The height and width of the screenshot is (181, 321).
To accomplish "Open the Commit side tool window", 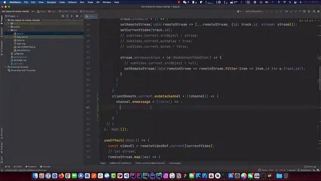I will 2,32.
